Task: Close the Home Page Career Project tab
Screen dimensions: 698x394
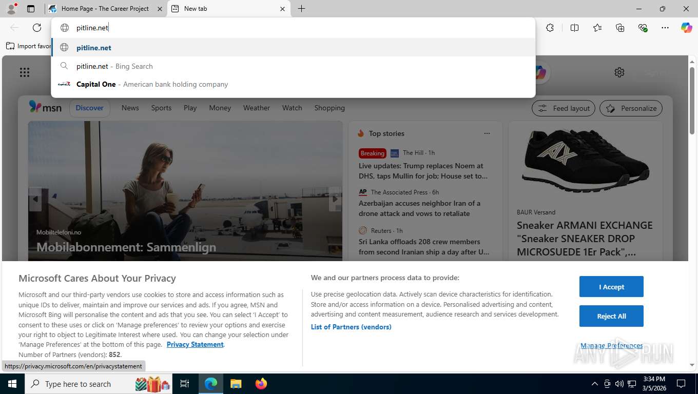Action: click(160, 9)
